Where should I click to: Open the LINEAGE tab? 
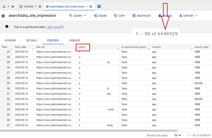pos(74,40)
